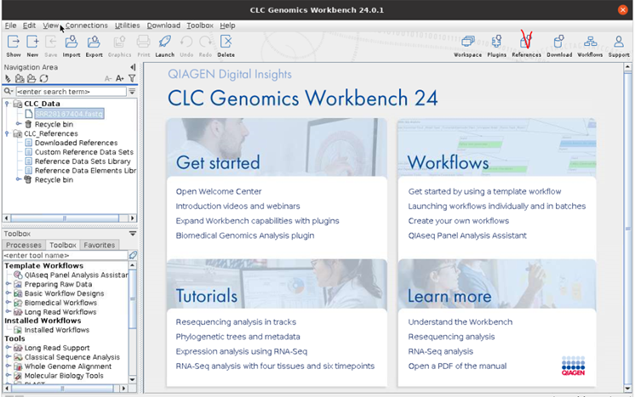Click the Import toolbar icon
Screen dimensions: 635x397
(x=72, y=42)
